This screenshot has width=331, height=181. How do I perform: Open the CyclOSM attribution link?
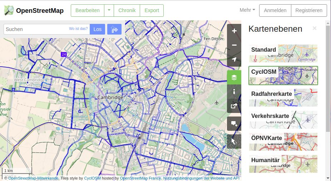[x=92, y=178]
